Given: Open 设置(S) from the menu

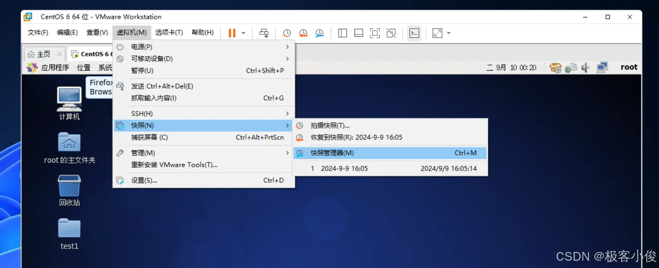Looking at the screenshot, I should tap(204, 180).
